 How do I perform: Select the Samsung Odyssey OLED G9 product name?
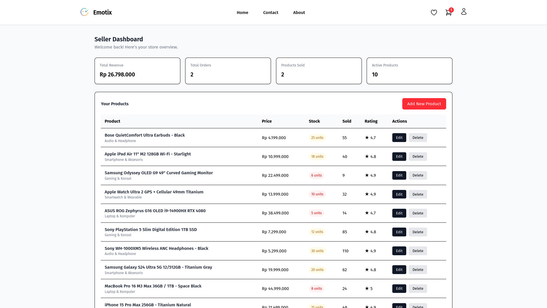coord(159,173)
